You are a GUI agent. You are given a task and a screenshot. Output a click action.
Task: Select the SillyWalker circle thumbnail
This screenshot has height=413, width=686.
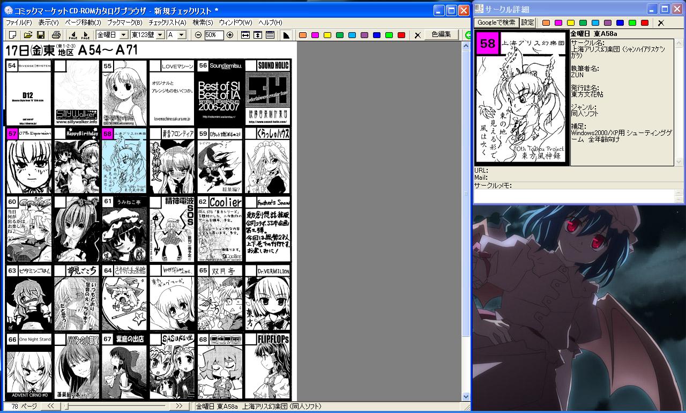coord(77,93)
